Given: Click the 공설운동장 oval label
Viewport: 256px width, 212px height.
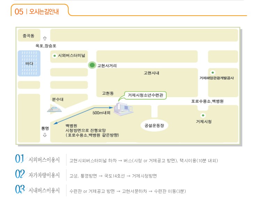Looking at the screenshot, I should point(154,125).
